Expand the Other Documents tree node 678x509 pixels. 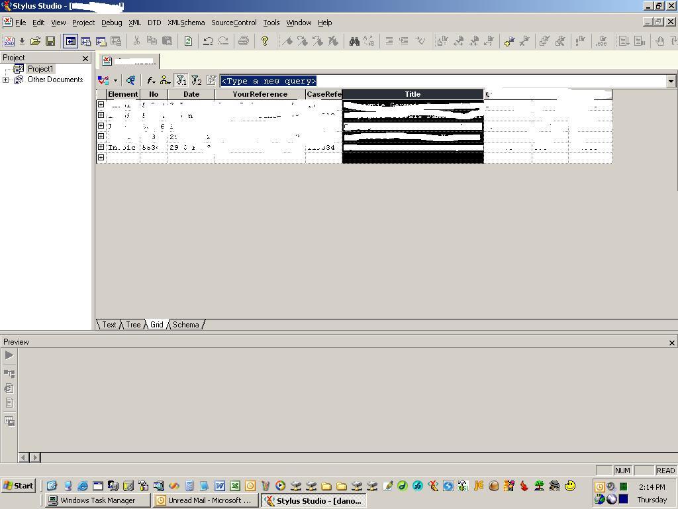[x=6, y=80]
